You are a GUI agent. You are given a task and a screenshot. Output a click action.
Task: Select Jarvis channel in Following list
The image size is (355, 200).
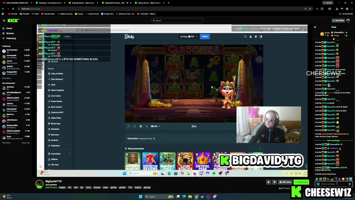(16, 62)
